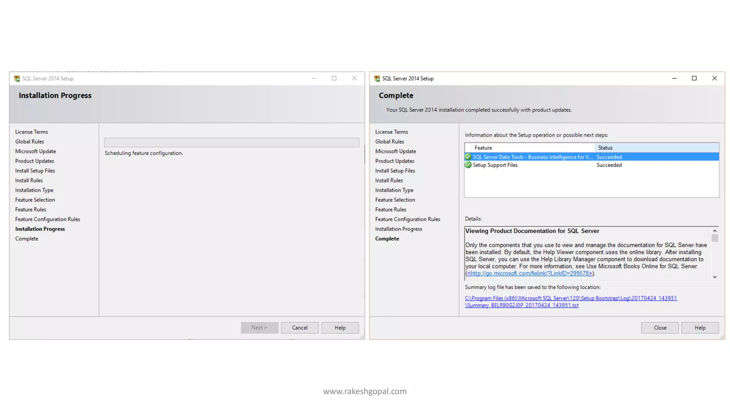
Task: Select the Setup Support Files row
Action: coord(495,165)
